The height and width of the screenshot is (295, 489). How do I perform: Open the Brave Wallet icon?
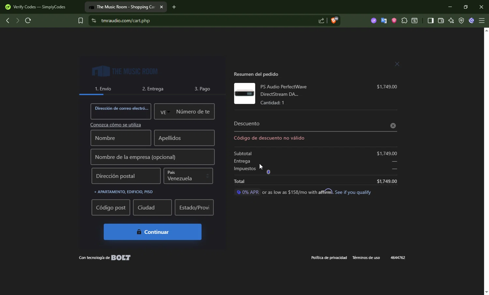click(441, 21)
